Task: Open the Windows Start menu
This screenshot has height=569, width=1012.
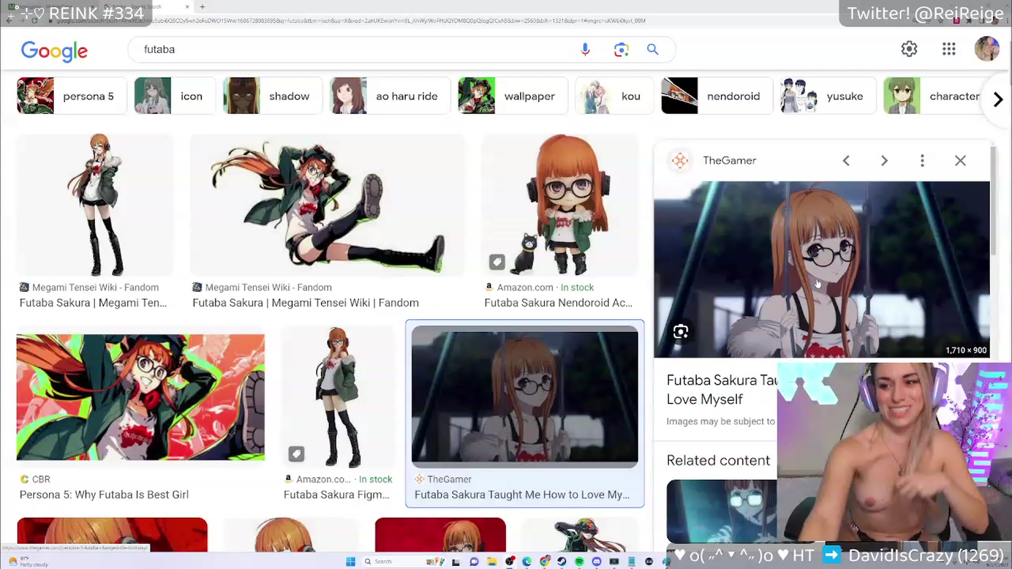Action: pyautogui.click(x=351, y=562)
